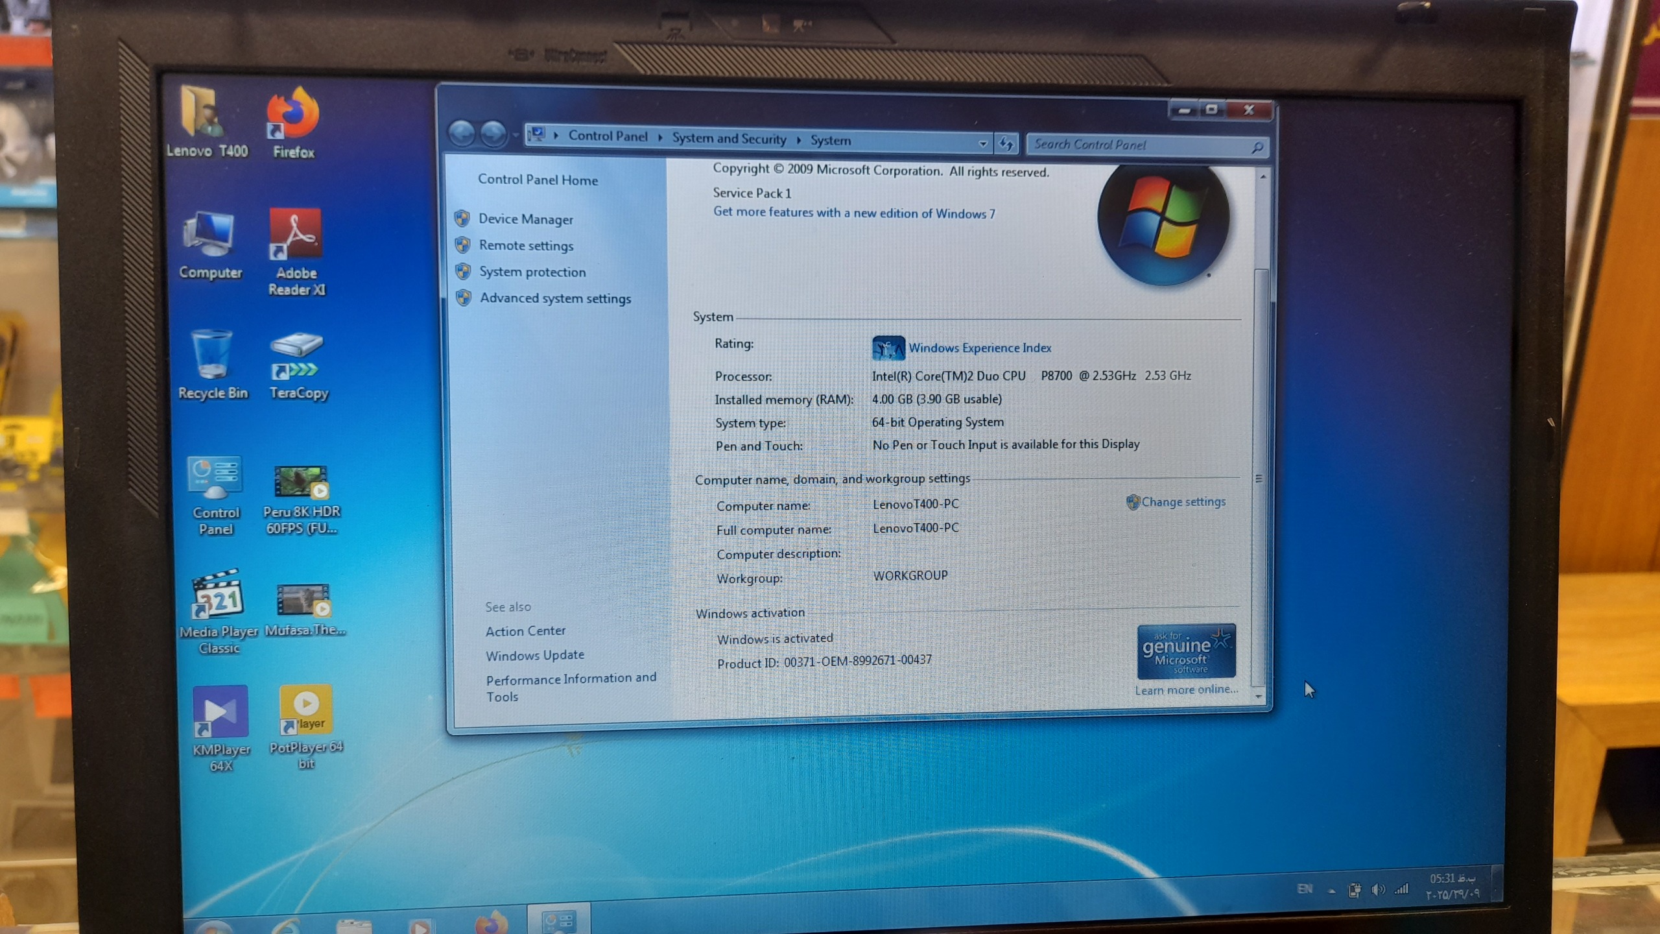Open Device Manager link
This screenshot has height=934, width=1660.
(x=525, y=219)
